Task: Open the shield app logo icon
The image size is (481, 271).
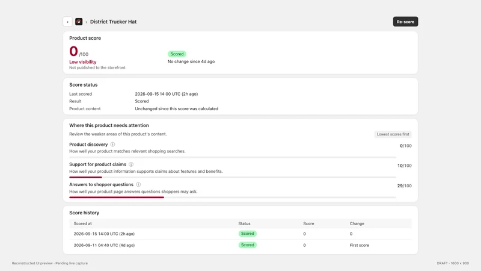Action: [x=79, y=22]
